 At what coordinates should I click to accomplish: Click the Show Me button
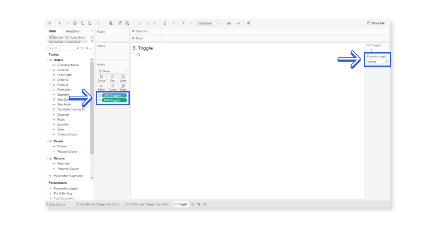[x=376, y=23]
